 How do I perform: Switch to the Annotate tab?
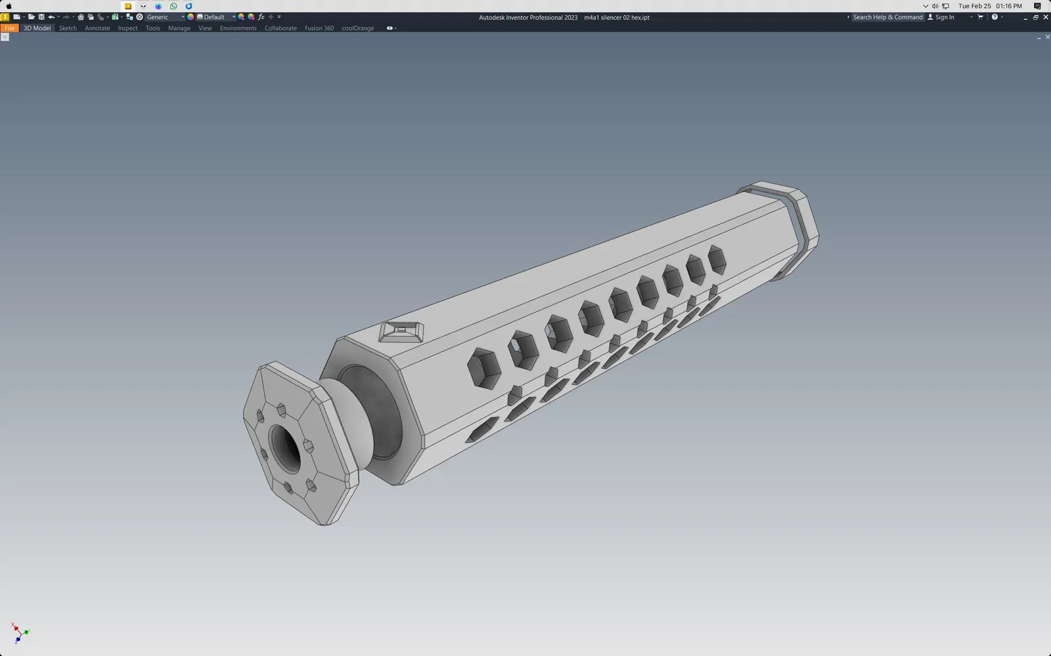coord(97,28)
